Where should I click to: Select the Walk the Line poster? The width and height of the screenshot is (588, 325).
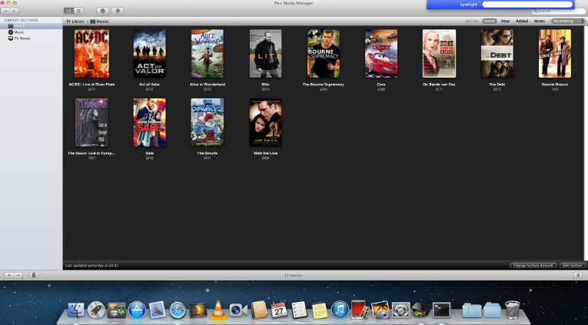(x=265, y=123)
